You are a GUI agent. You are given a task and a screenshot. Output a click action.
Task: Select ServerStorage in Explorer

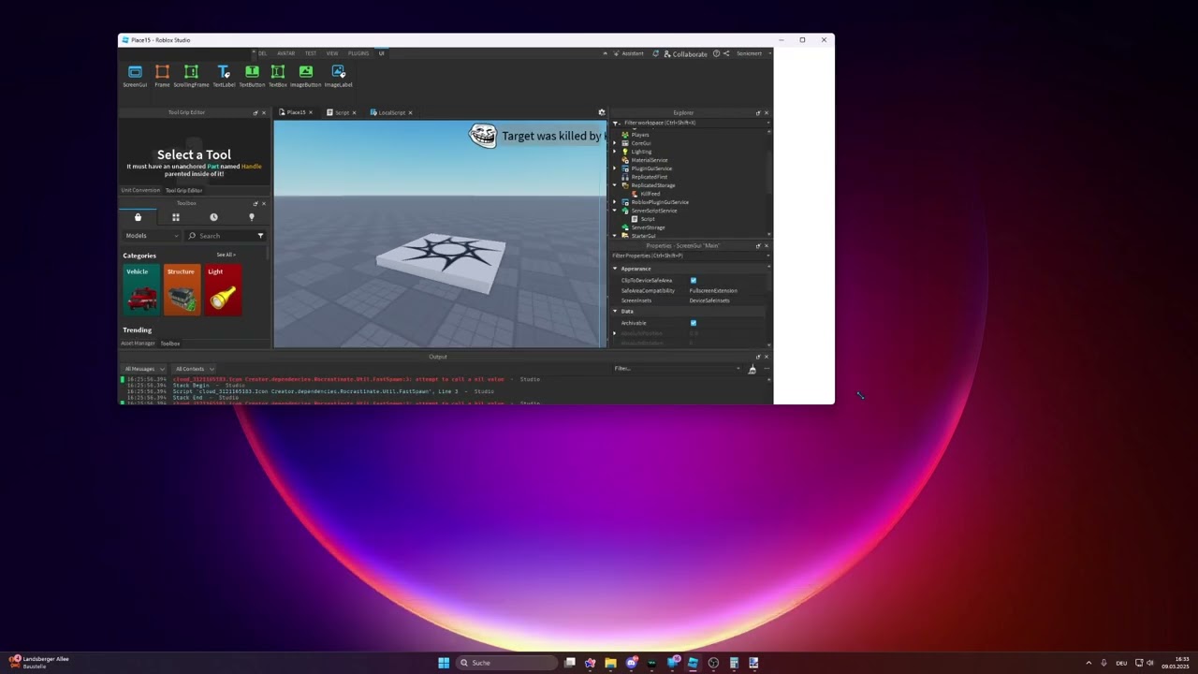(x=648, y=227)
